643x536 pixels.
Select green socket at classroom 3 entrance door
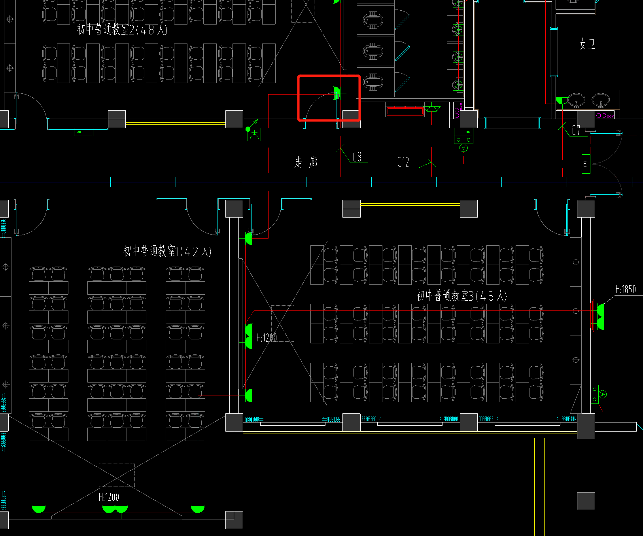249,239
